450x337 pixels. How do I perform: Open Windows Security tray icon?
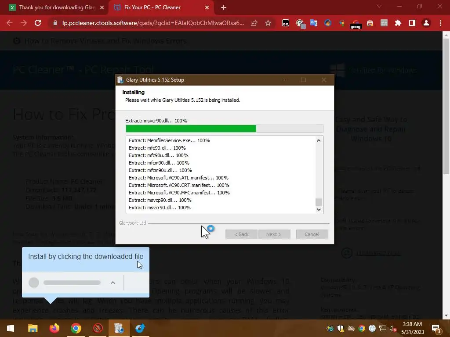(341, 328)
